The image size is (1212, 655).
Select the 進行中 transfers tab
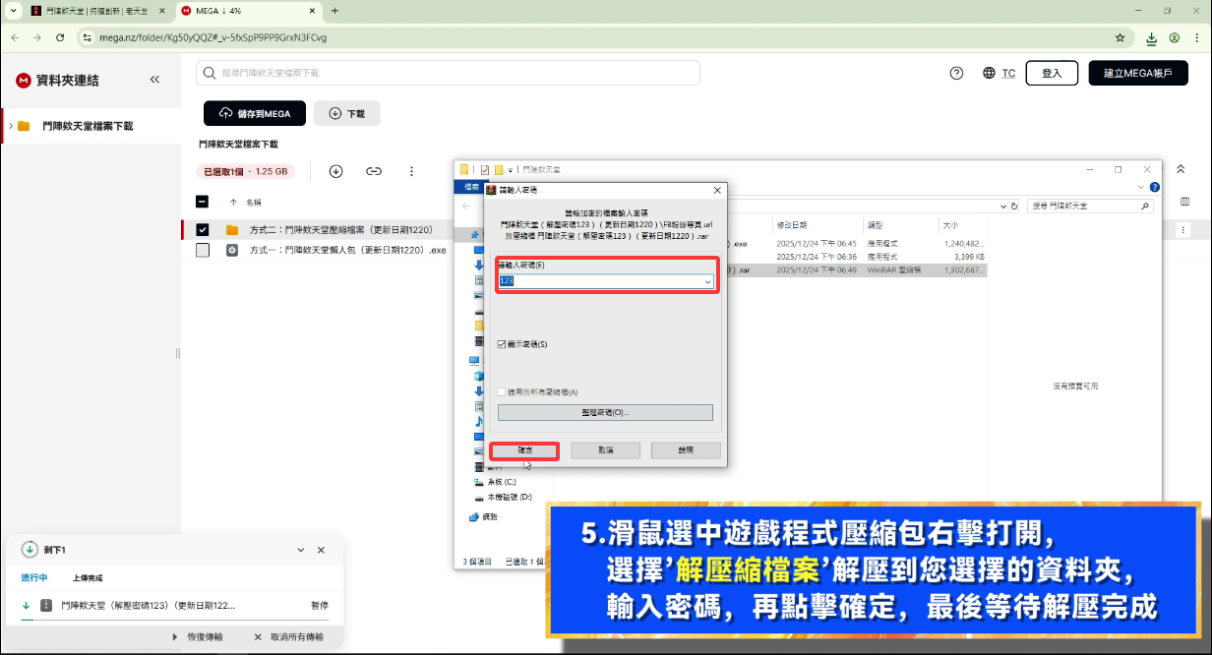(x=34, y=577)
